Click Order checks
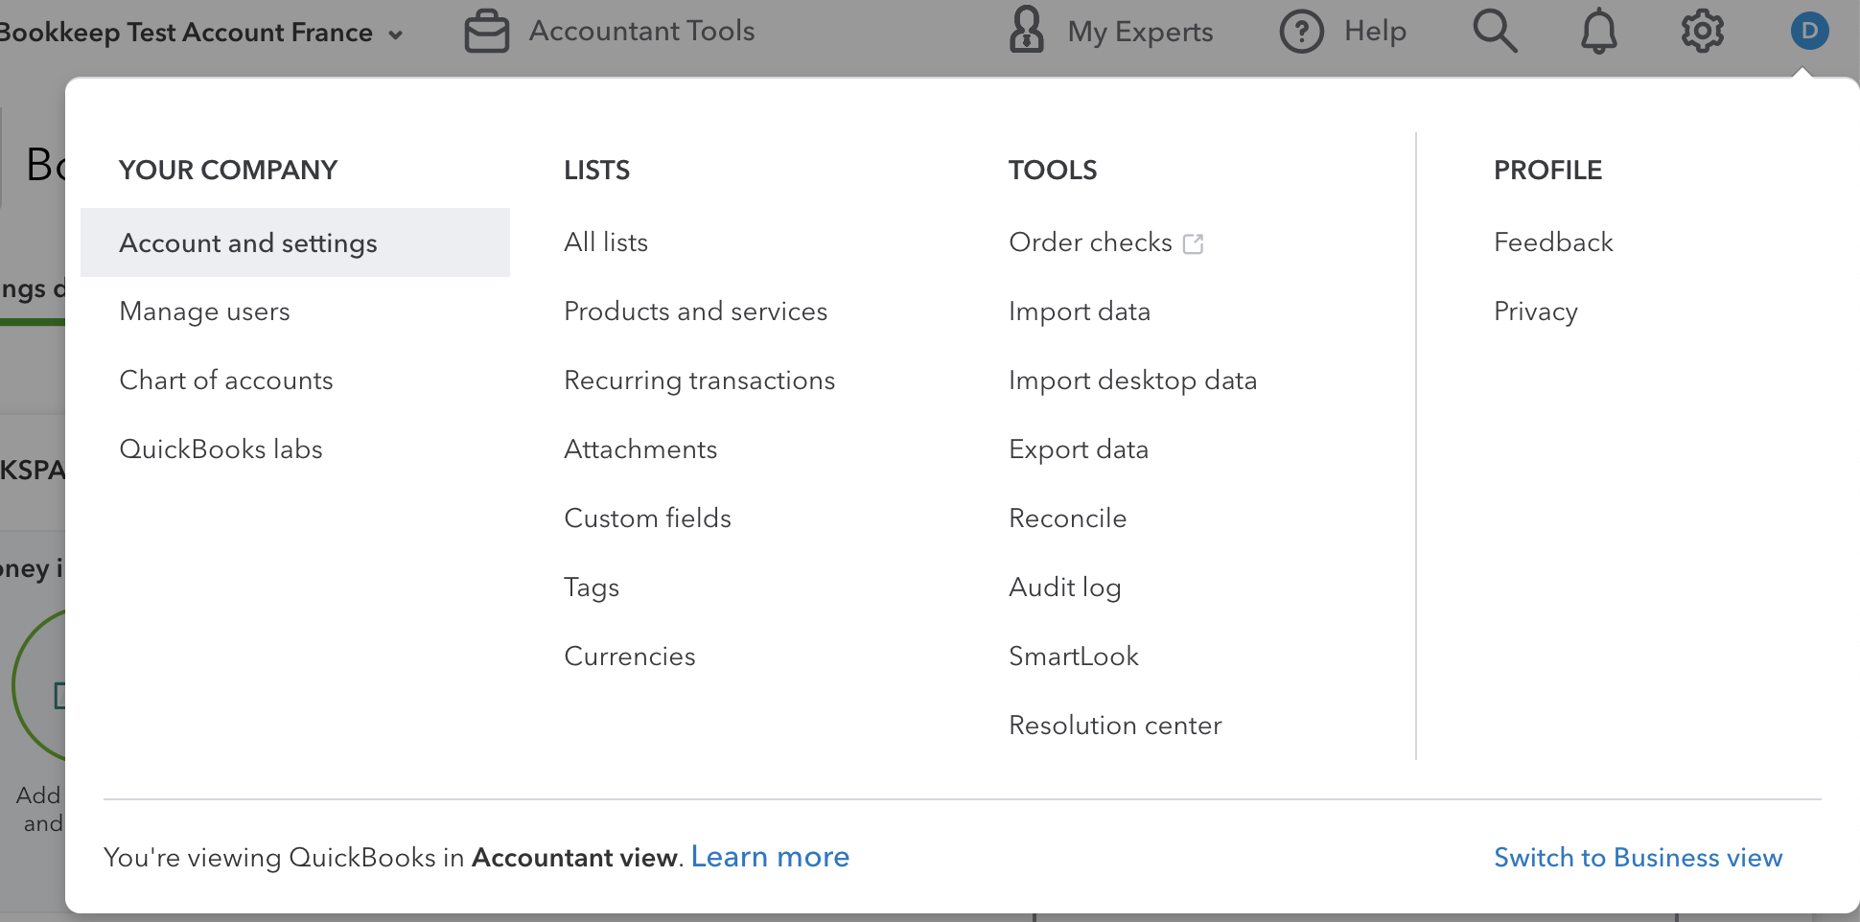 1090,242
